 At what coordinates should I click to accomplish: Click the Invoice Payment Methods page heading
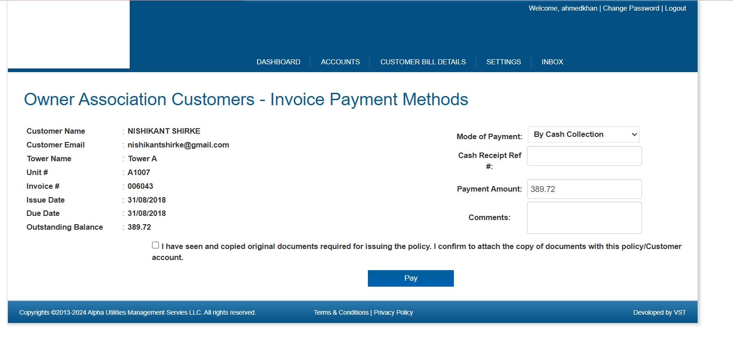[246, 100]
